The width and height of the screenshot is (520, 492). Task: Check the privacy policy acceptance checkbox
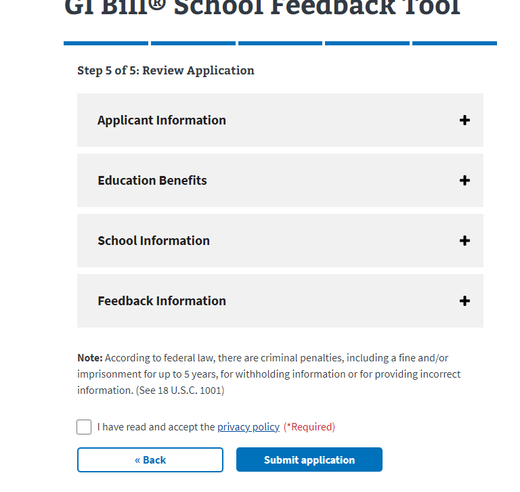(x=84, y=427)
